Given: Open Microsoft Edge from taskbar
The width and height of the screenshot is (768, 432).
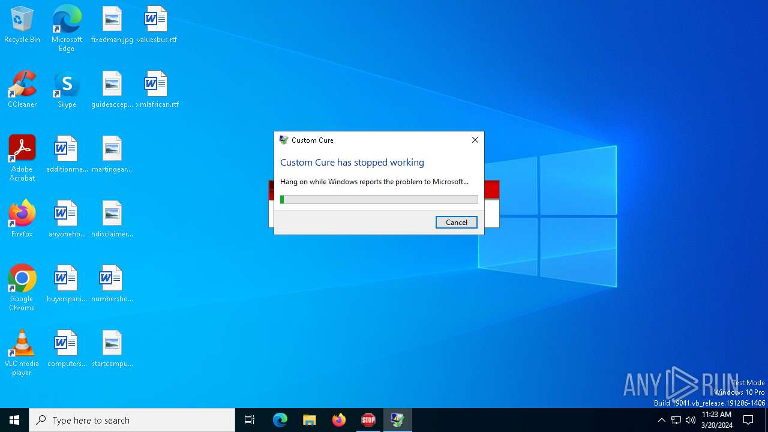Looking at the screenshot, I should tap(280, 420).
